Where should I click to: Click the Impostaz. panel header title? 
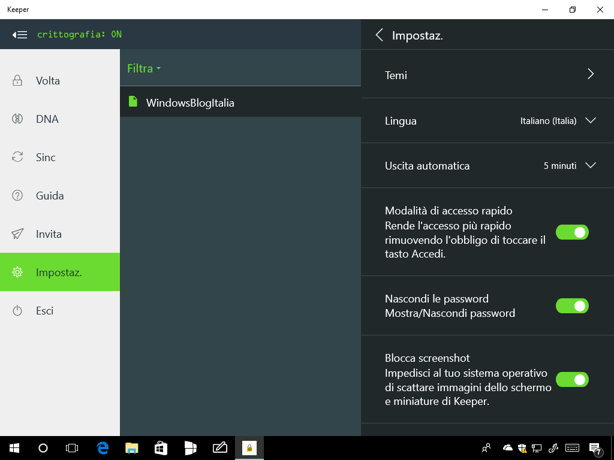417,35
